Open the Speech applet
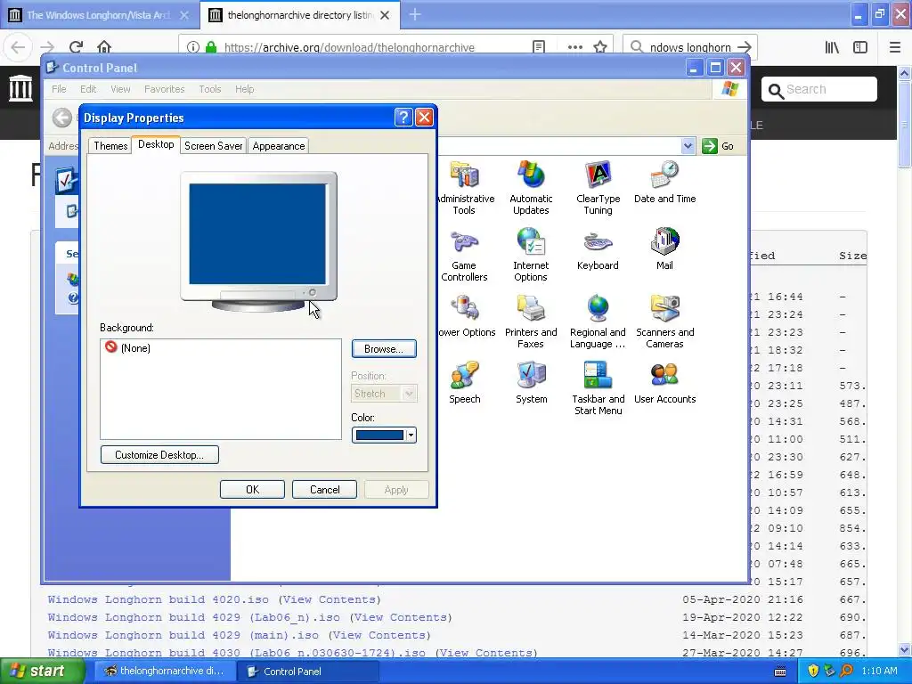The image size is (912, 684). [464, 383]
